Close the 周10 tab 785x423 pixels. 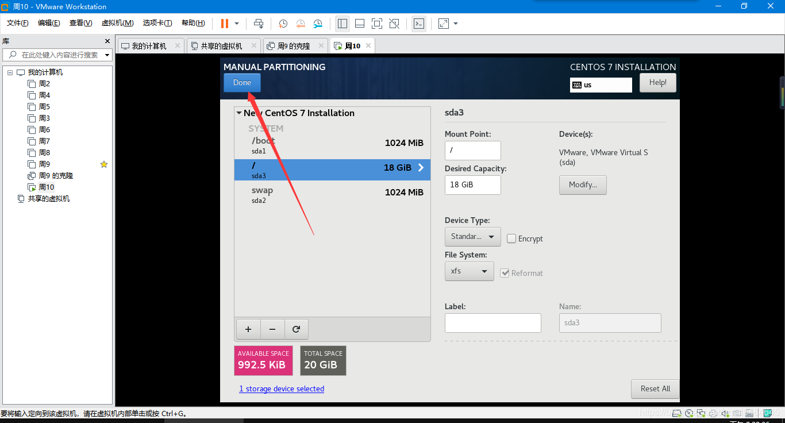point(368,45)
